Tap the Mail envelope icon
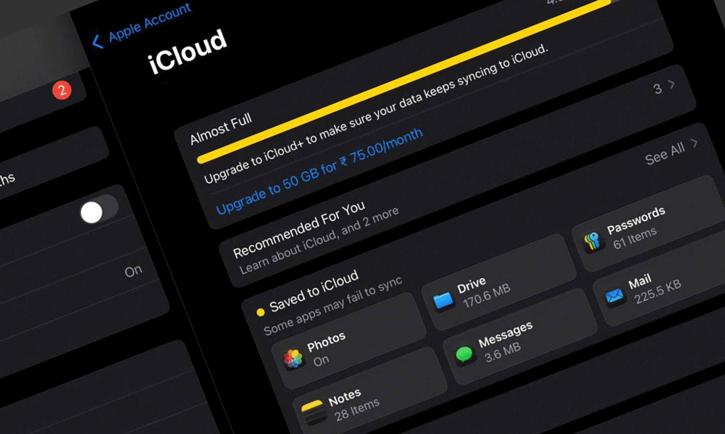This screenshot has height=434, width=725. (613, 295)
